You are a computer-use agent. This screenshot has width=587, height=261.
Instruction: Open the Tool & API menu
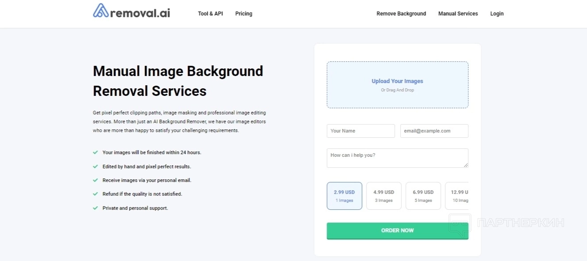210,14
